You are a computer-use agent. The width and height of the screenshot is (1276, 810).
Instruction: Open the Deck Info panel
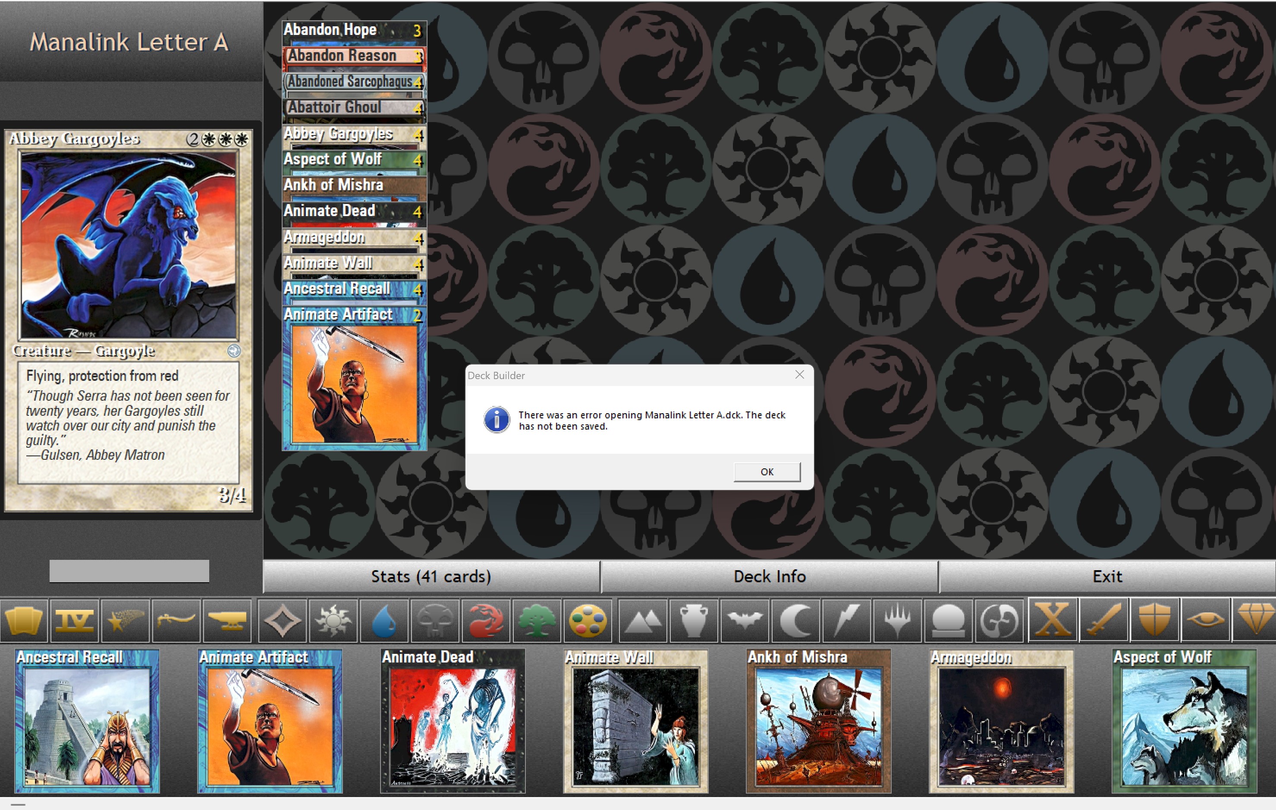point(770,576)
